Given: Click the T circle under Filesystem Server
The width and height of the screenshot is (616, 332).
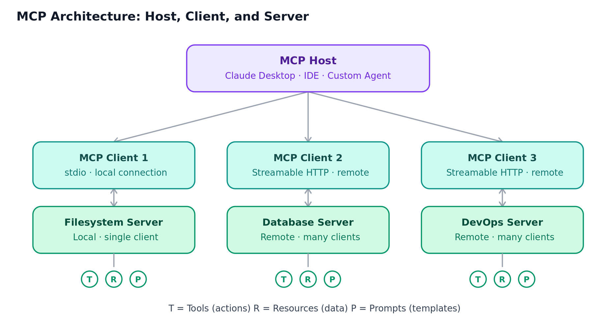Looking at the screenshot, I should (90, 279).
